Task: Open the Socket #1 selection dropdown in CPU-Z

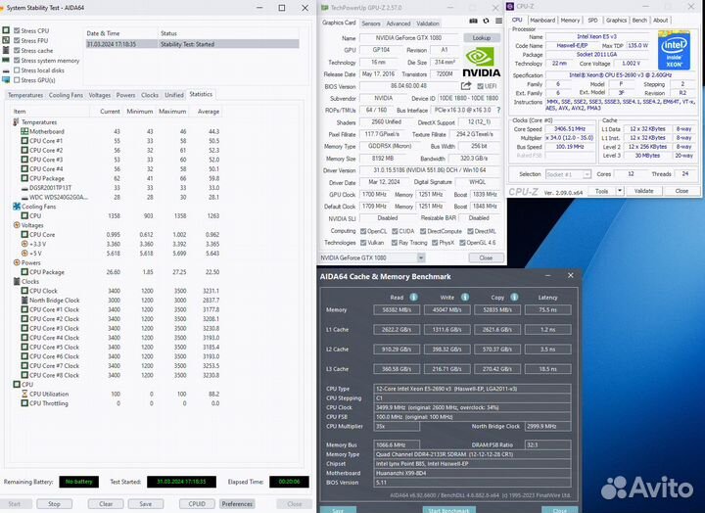Action: [587, 174]
